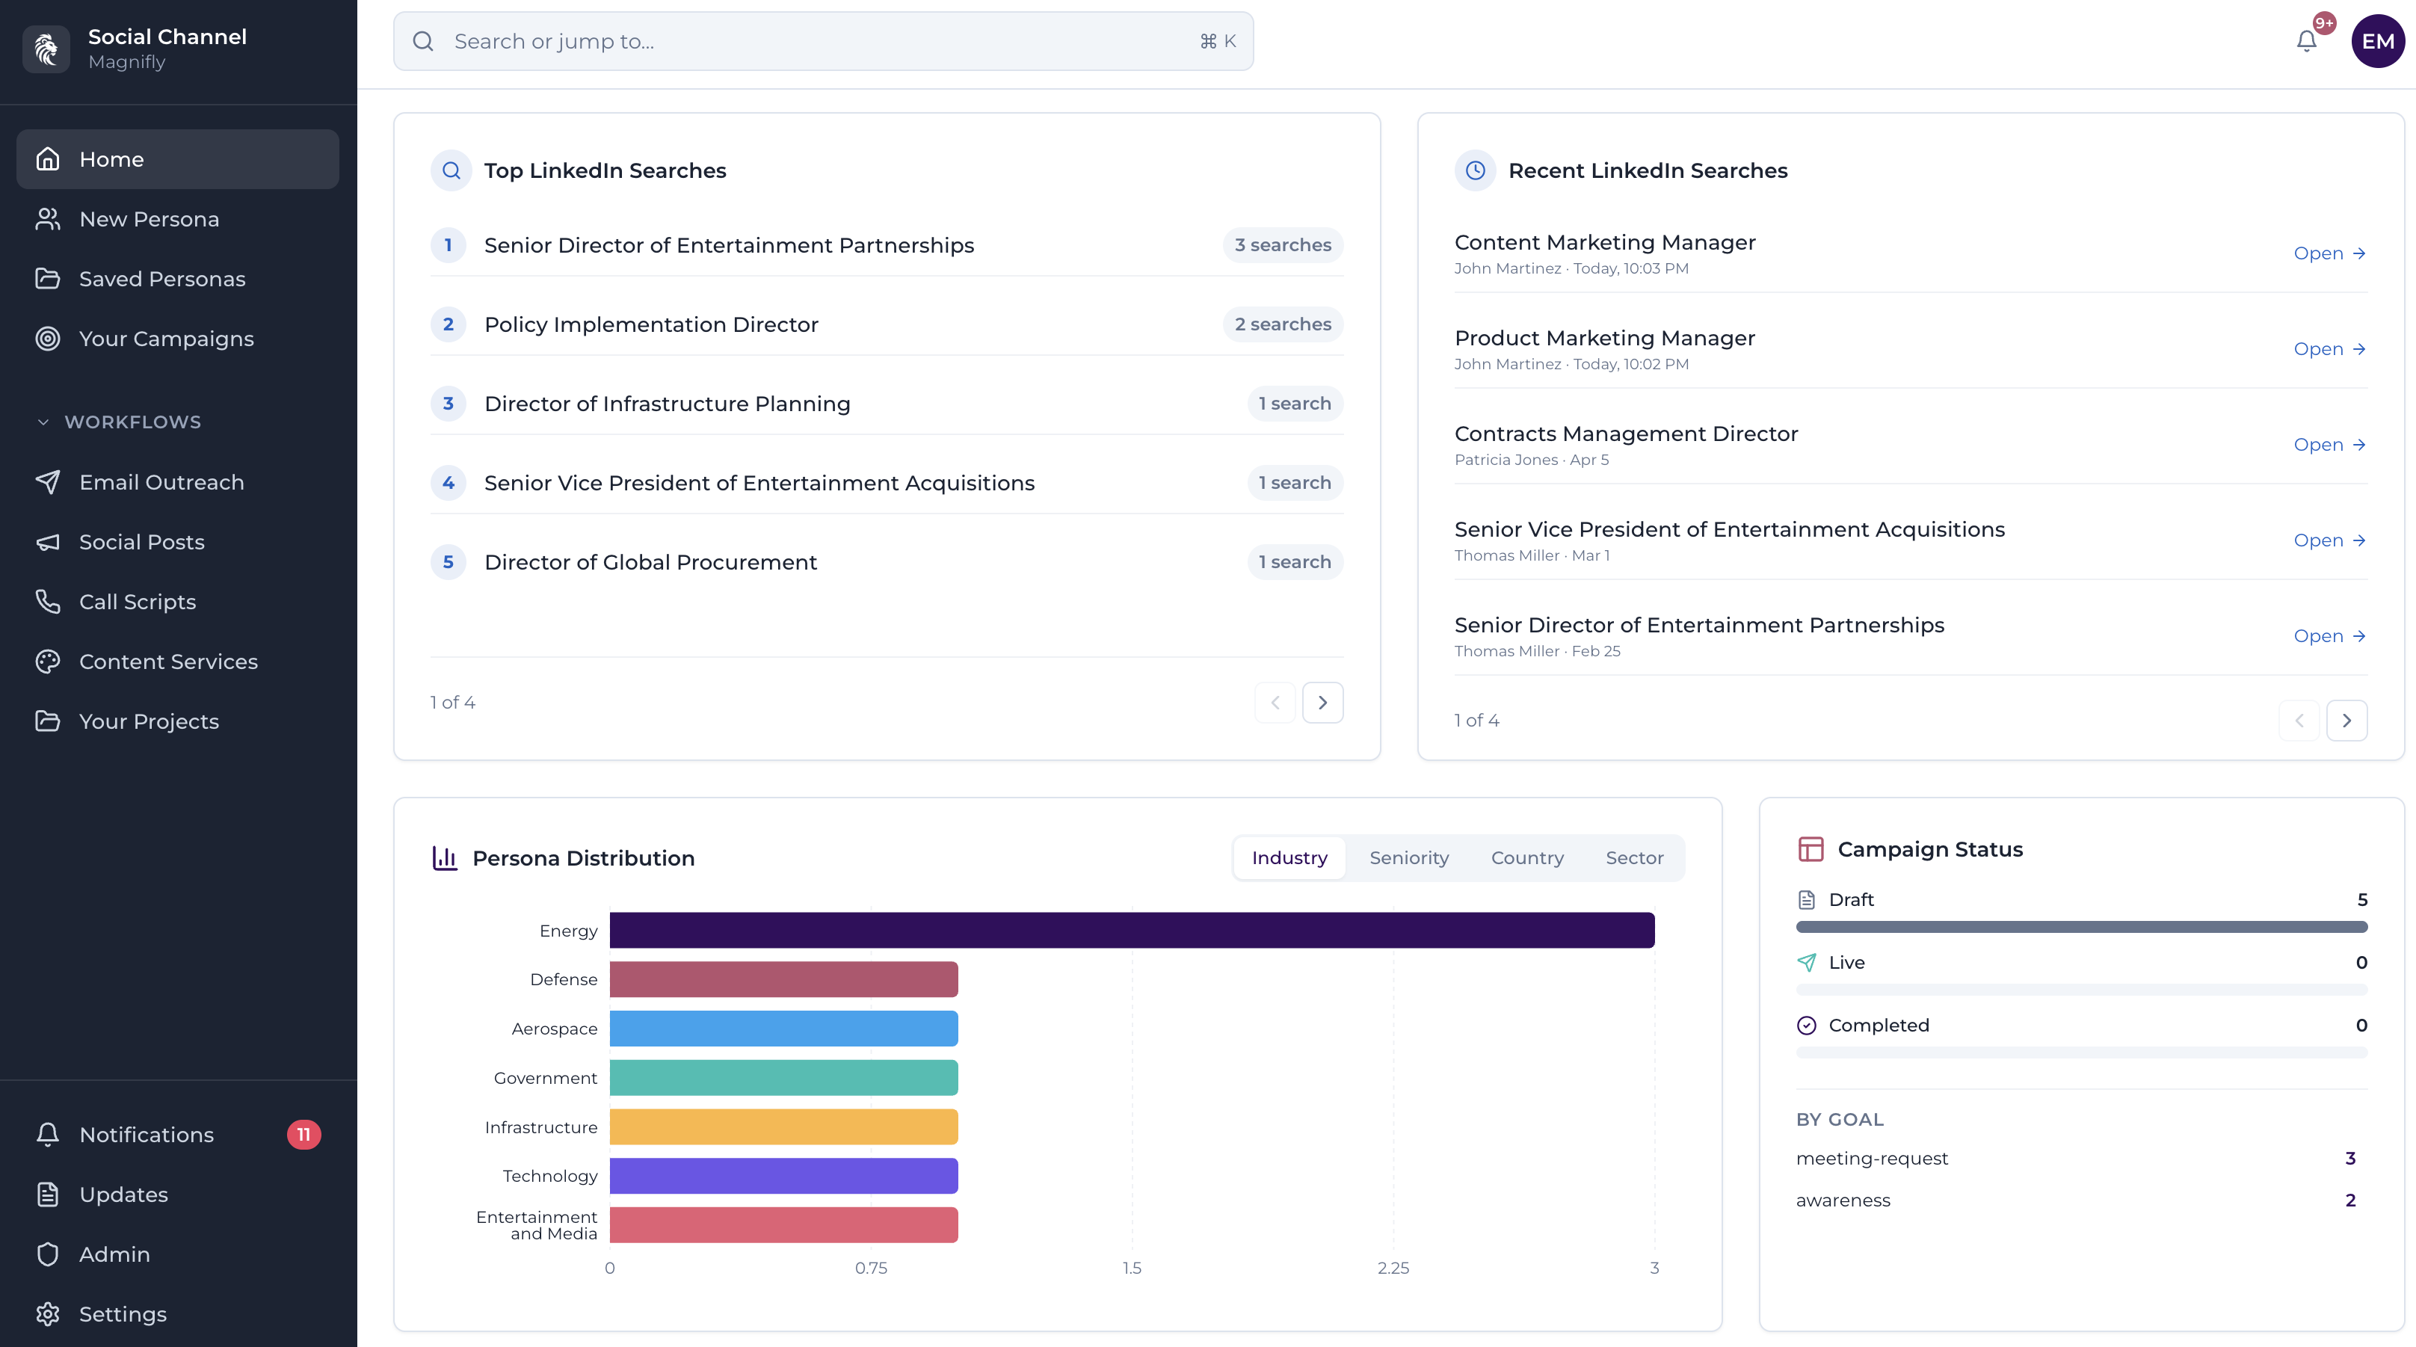
Task: Click the notification bell icon in top bar
Action: [x=2306, y=41]
